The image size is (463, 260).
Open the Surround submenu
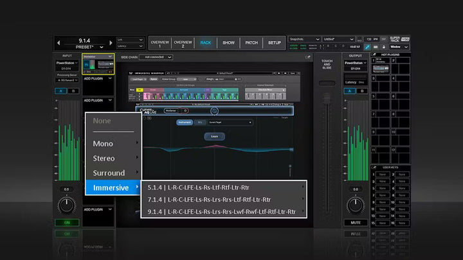[x=113, y=173]
